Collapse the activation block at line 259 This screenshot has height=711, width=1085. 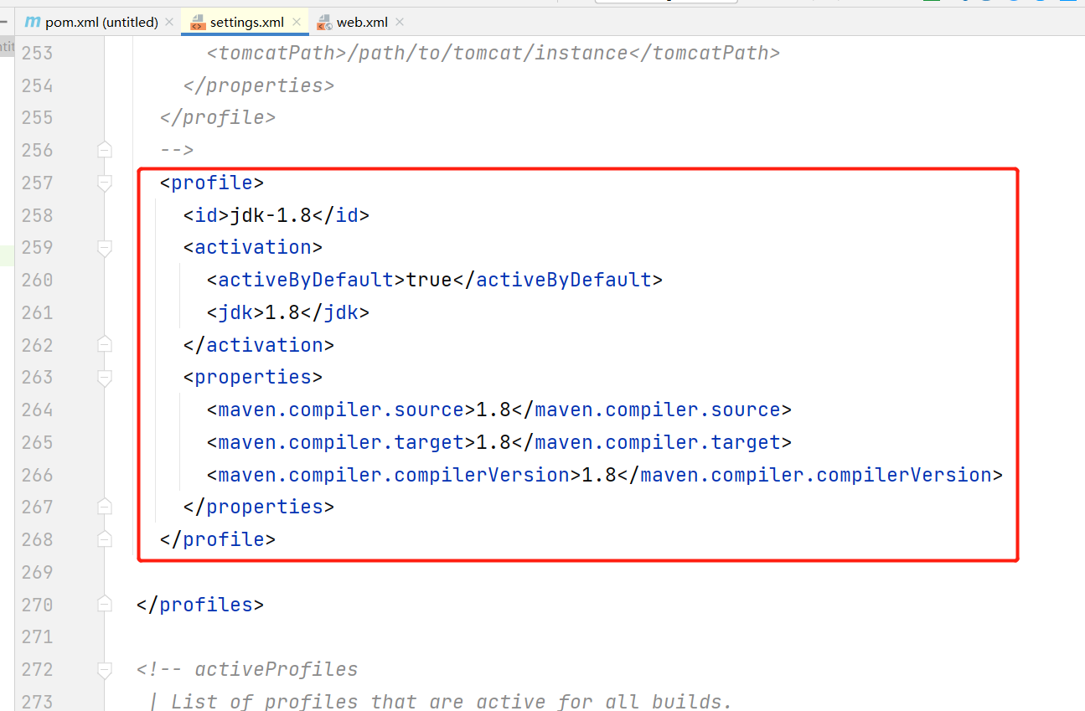(x=105, y=248)
